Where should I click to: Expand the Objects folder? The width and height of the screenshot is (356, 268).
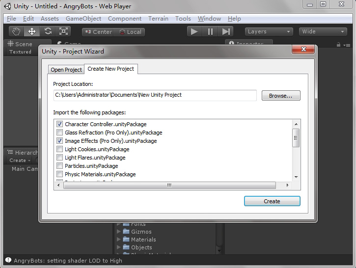click(x=118, y=247)
